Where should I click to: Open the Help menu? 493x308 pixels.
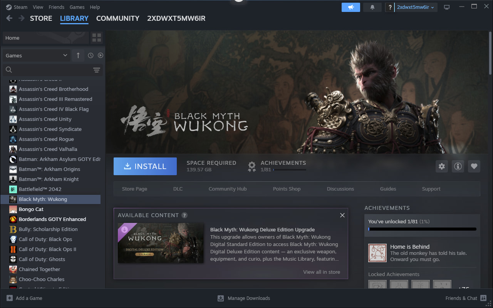[x=95, y=7]
